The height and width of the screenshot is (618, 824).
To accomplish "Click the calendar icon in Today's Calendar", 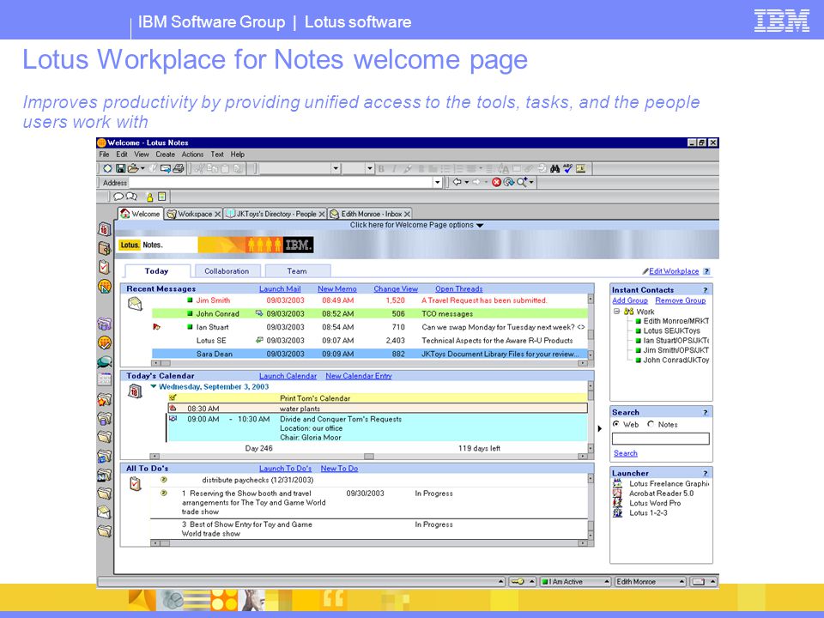I will [135, 391].
